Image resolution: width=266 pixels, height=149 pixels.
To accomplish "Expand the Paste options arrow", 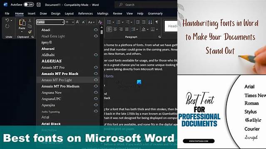I will pyautogui.click(x=22, y=31).
